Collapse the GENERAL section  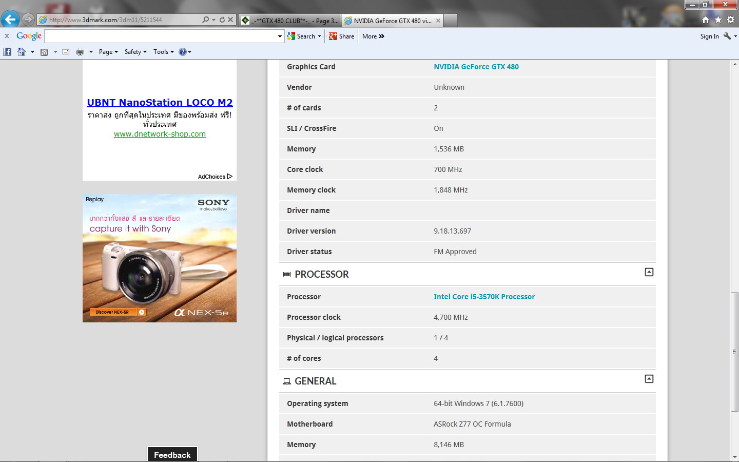tap(649, 379)
